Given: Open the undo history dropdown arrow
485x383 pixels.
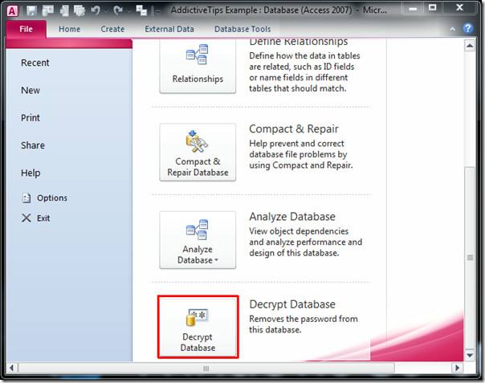Looking at the screenshot, I should [x=106, y=11].
